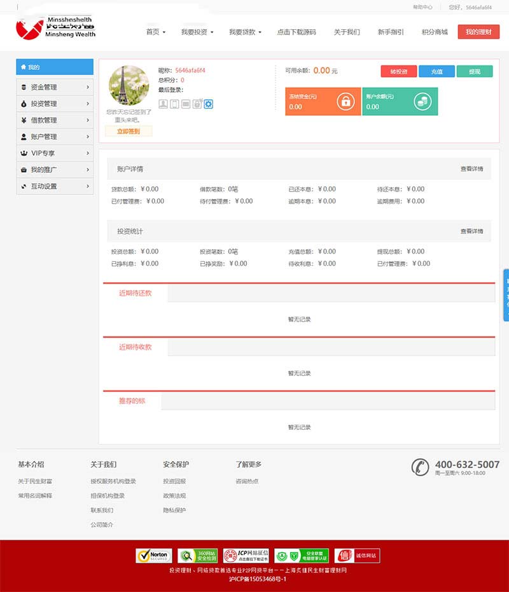Click the Norton Secured badge
The width and height of the screenshot is (509, 592).
(x=154, y=556)
